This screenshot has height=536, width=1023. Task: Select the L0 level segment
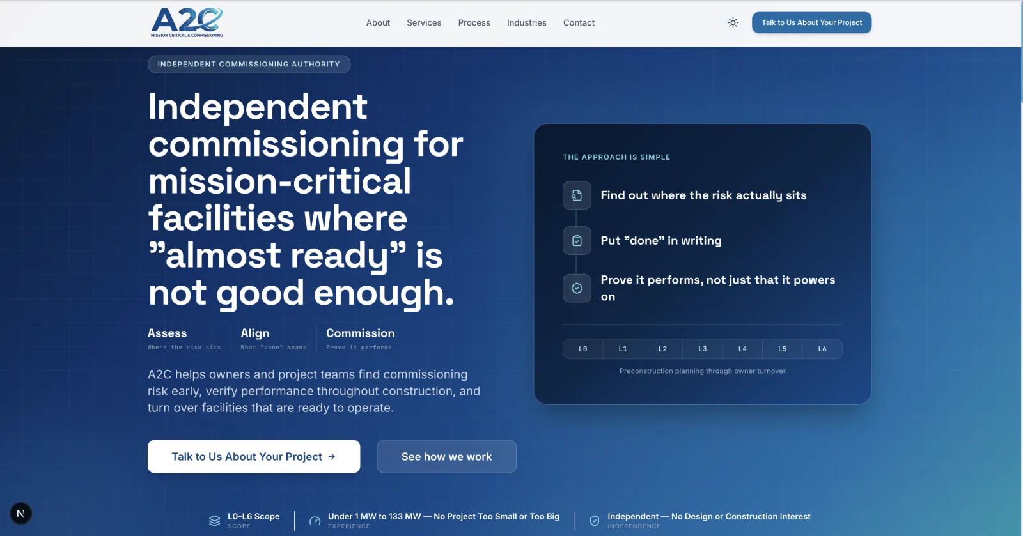pyautogui.click(x=583, y=349)
